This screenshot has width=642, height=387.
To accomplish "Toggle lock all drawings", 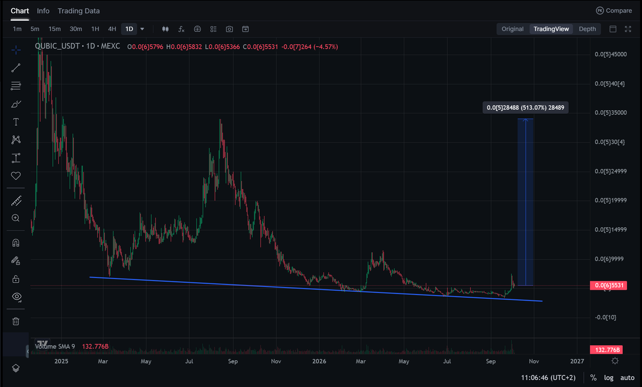I will tap(16, 278).
